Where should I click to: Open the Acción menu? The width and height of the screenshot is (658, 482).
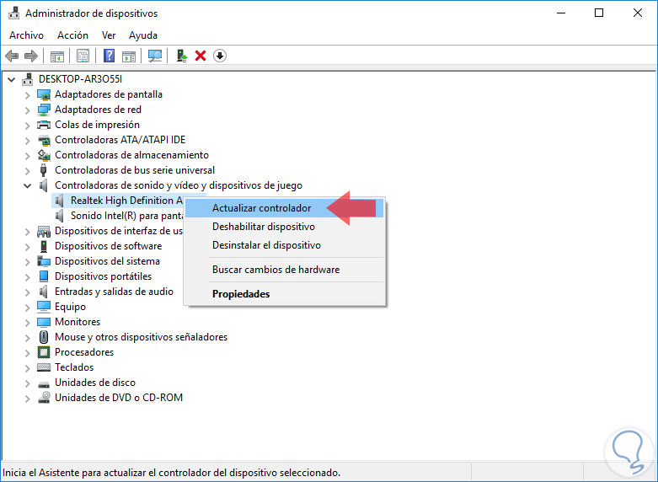tap(72, 35)
